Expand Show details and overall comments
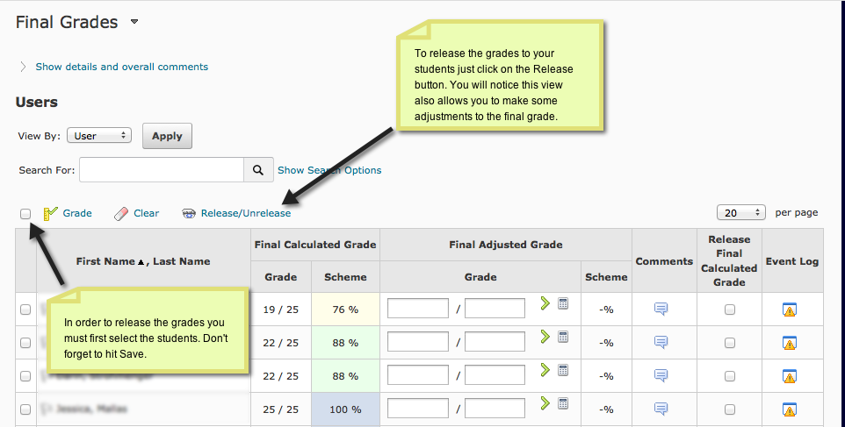This screenshot has height=427, width=845. click(x=121, y=67)
